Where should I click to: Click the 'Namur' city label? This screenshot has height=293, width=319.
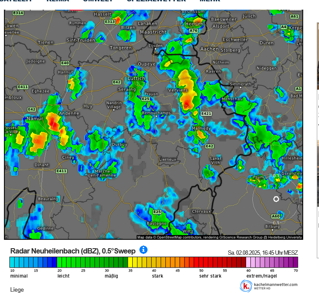[35, 119]
